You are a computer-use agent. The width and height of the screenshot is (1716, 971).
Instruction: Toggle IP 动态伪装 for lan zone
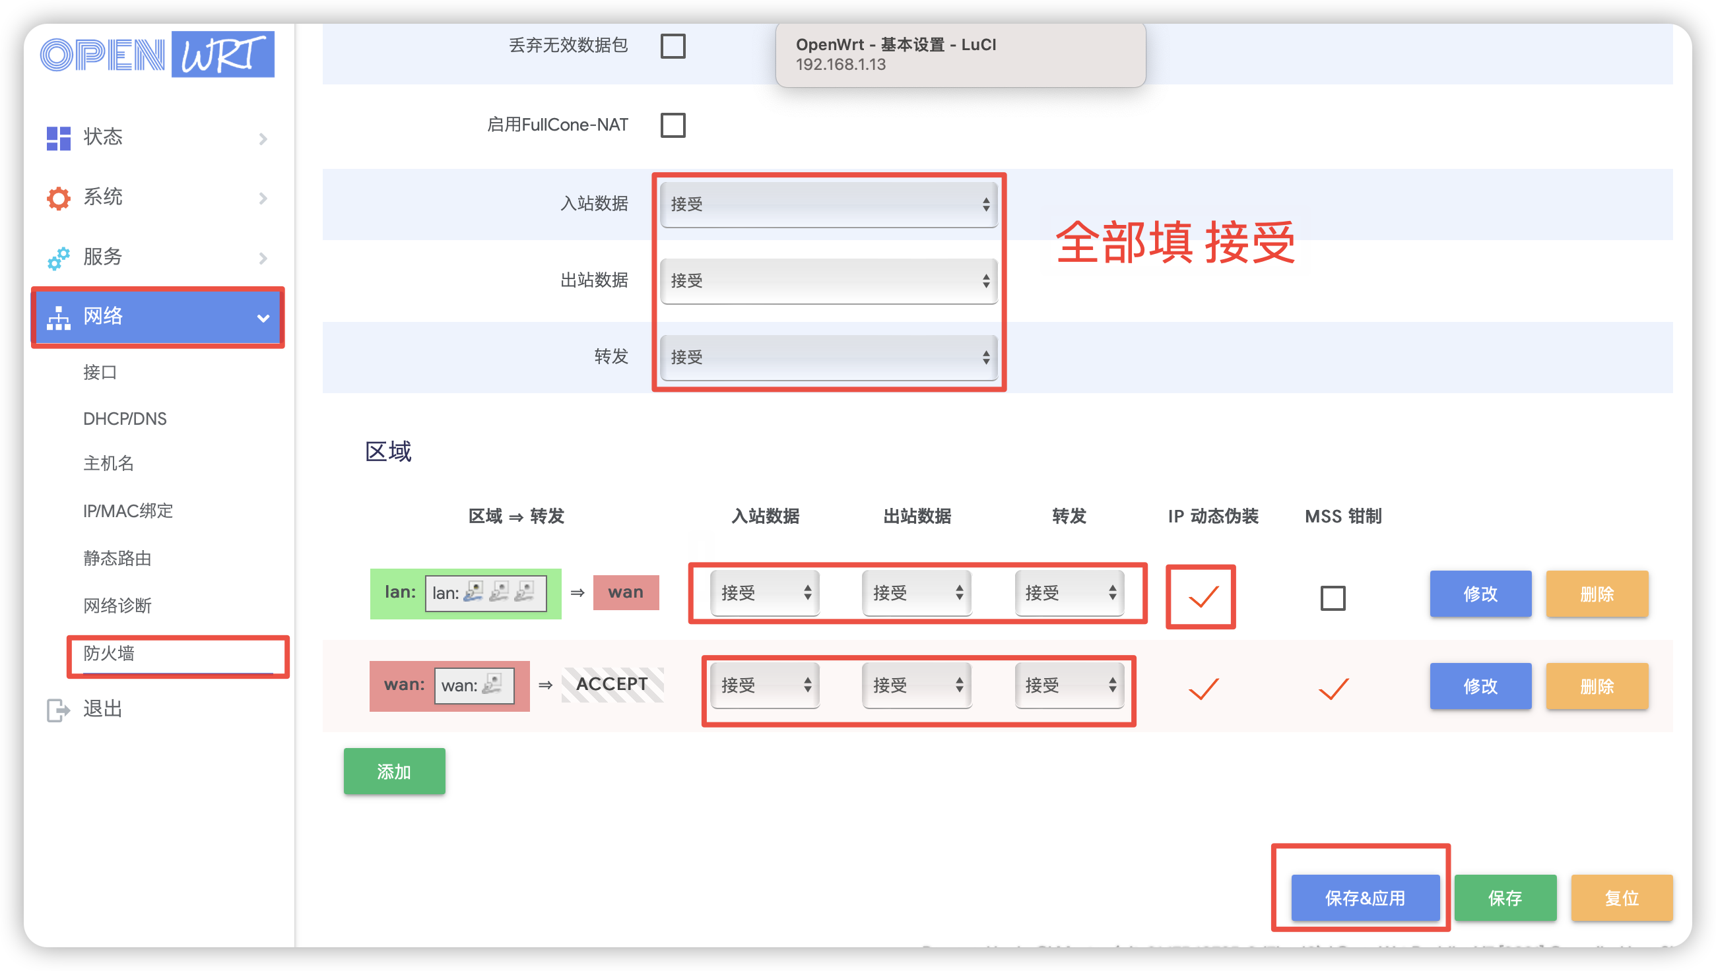click(x=1203, y=596)
